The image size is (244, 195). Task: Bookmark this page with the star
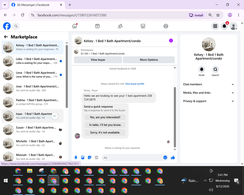click(x=218, y=15)
